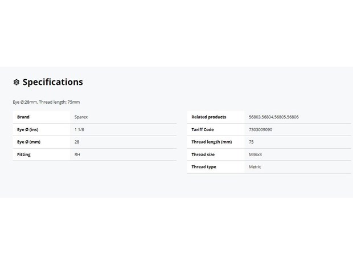Click the Thread size label
Screen dimensions: 353x265
pos(203,154)
